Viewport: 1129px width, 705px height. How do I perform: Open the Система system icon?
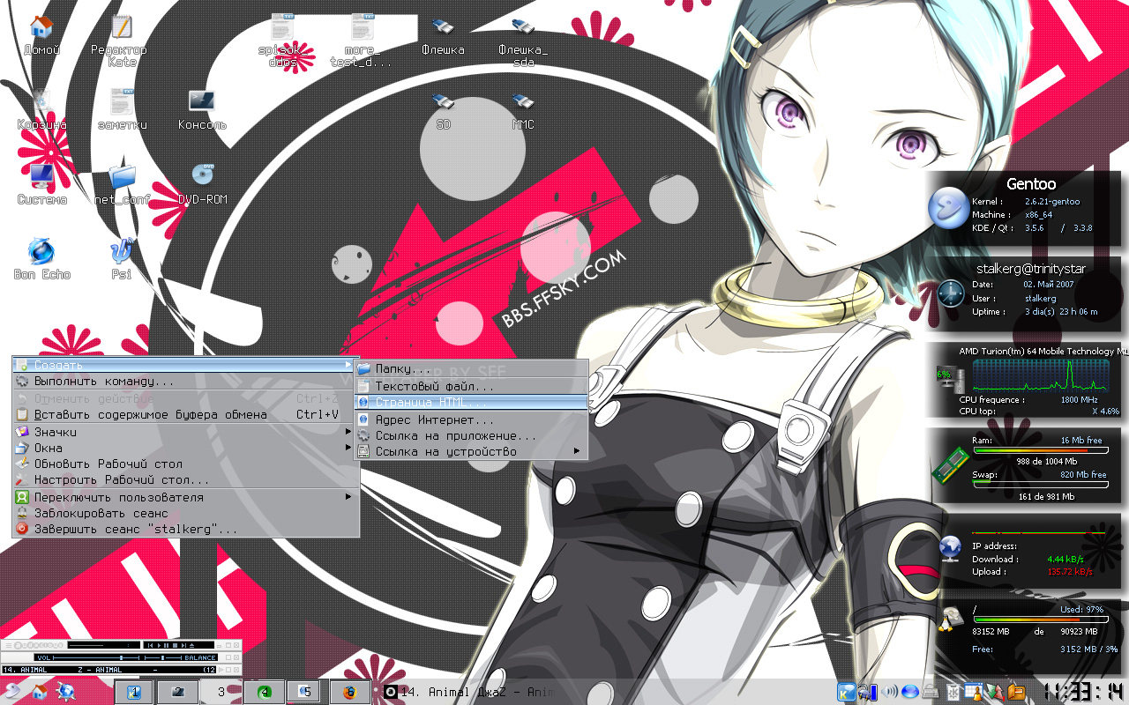[x=41, y=185]
